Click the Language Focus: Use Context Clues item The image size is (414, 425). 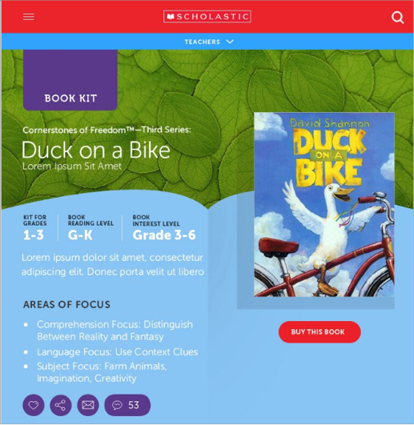pyautogui.click(x=118, y=352)
